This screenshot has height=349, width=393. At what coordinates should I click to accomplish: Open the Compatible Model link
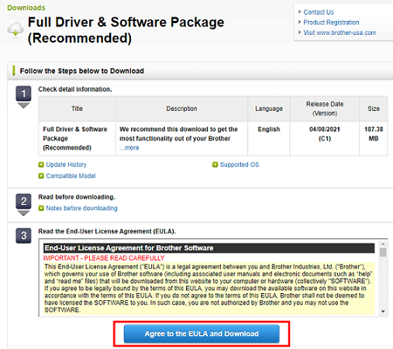click(x=71, y=176)
